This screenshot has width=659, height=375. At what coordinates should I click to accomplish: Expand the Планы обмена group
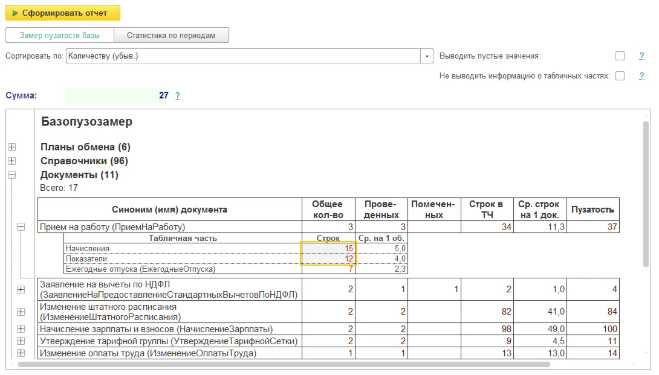[11, 146]
